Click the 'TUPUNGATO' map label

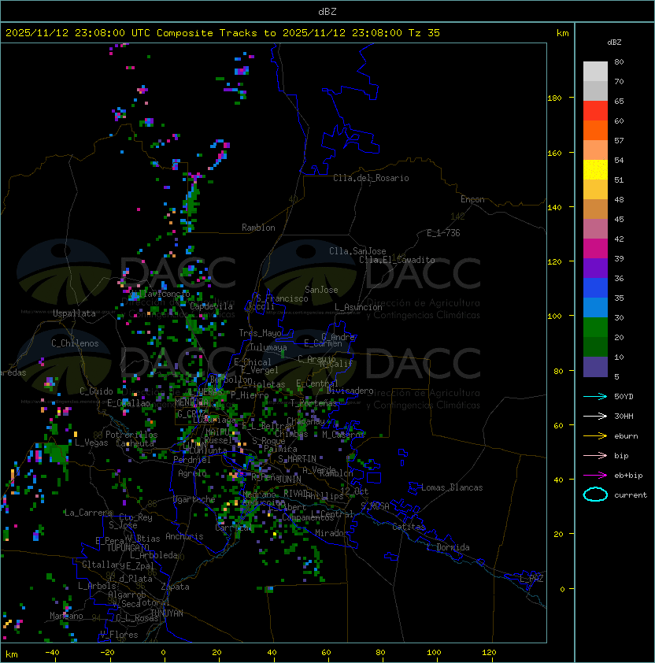tap(128, 547)
